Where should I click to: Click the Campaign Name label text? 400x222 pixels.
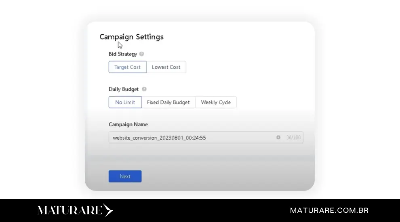(128, 125)
